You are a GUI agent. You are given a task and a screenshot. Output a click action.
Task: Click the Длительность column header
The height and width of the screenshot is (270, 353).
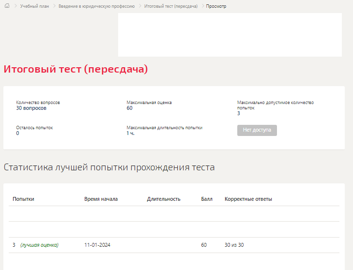point(164,199)
